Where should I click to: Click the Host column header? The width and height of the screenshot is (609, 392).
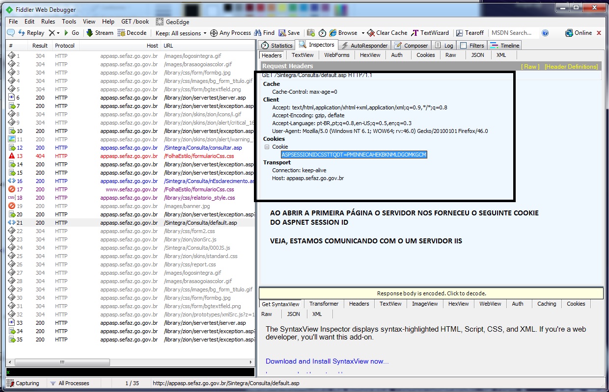120,46
